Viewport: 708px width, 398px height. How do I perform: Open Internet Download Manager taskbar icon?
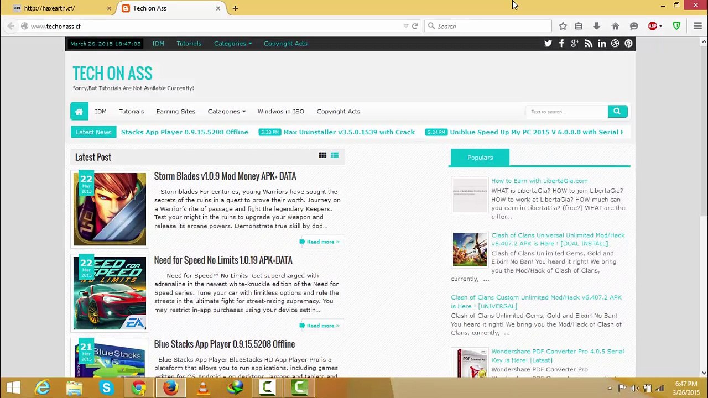[x=236, y=388]
